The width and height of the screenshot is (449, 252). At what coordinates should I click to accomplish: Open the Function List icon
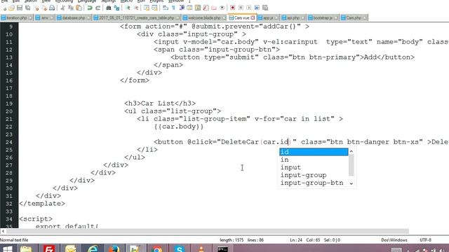[206, 8]
